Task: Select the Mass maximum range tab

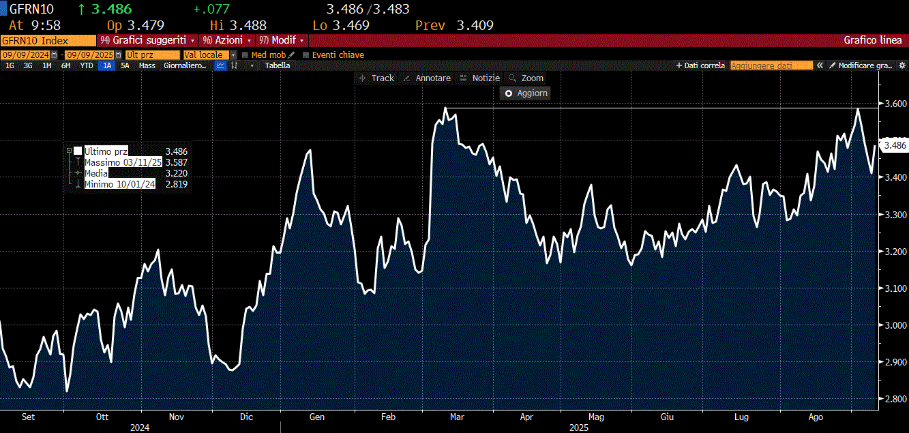Action: (147, 65)
